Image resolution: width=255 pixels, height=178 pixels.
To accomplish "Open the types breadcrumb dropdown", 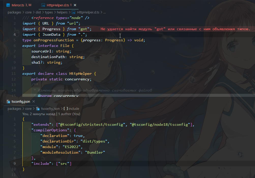I will pyautogui.click(x=49, y=12).
